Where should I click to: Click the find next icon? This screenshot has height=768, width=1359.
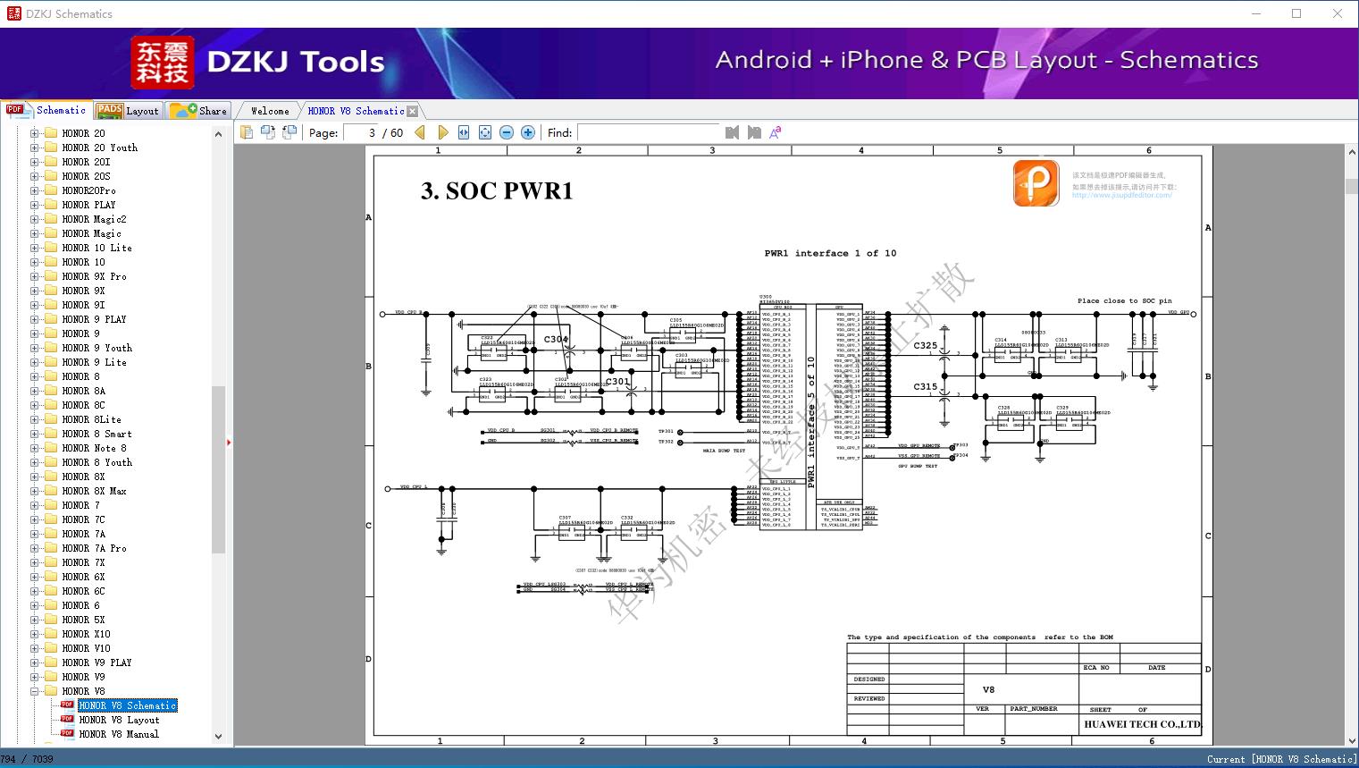tap(754, 132)
